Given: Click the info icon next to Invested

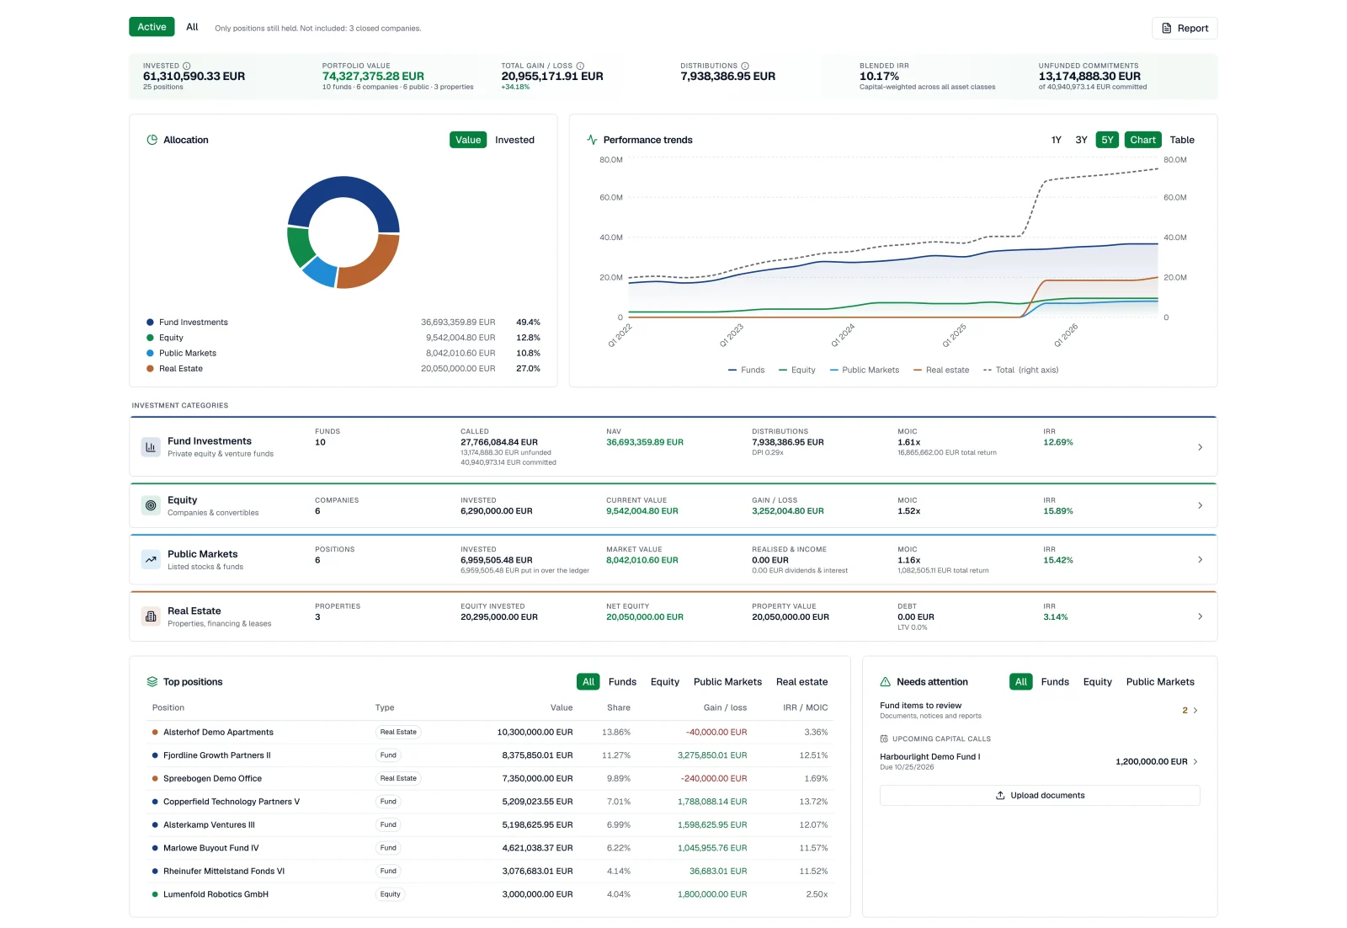Looking at the screenshot, I should coord(187,66).
